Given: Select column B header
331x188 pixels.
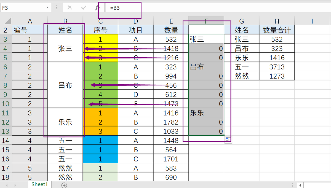Looking at the screenshot, I should point(65,21).
